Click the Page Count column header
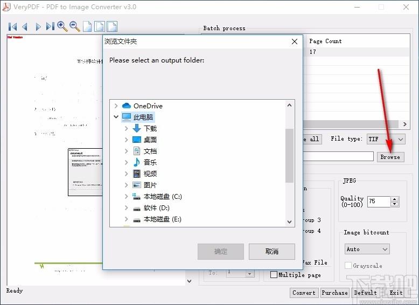 click(325, 41)
